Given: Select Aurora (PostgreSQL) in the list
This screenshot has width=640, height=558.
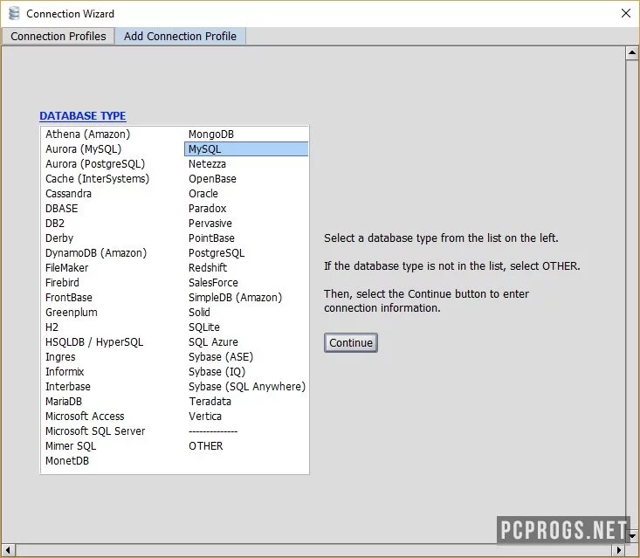Looking at the screenshot, I should pyautogui.click(x=95, y=164).
